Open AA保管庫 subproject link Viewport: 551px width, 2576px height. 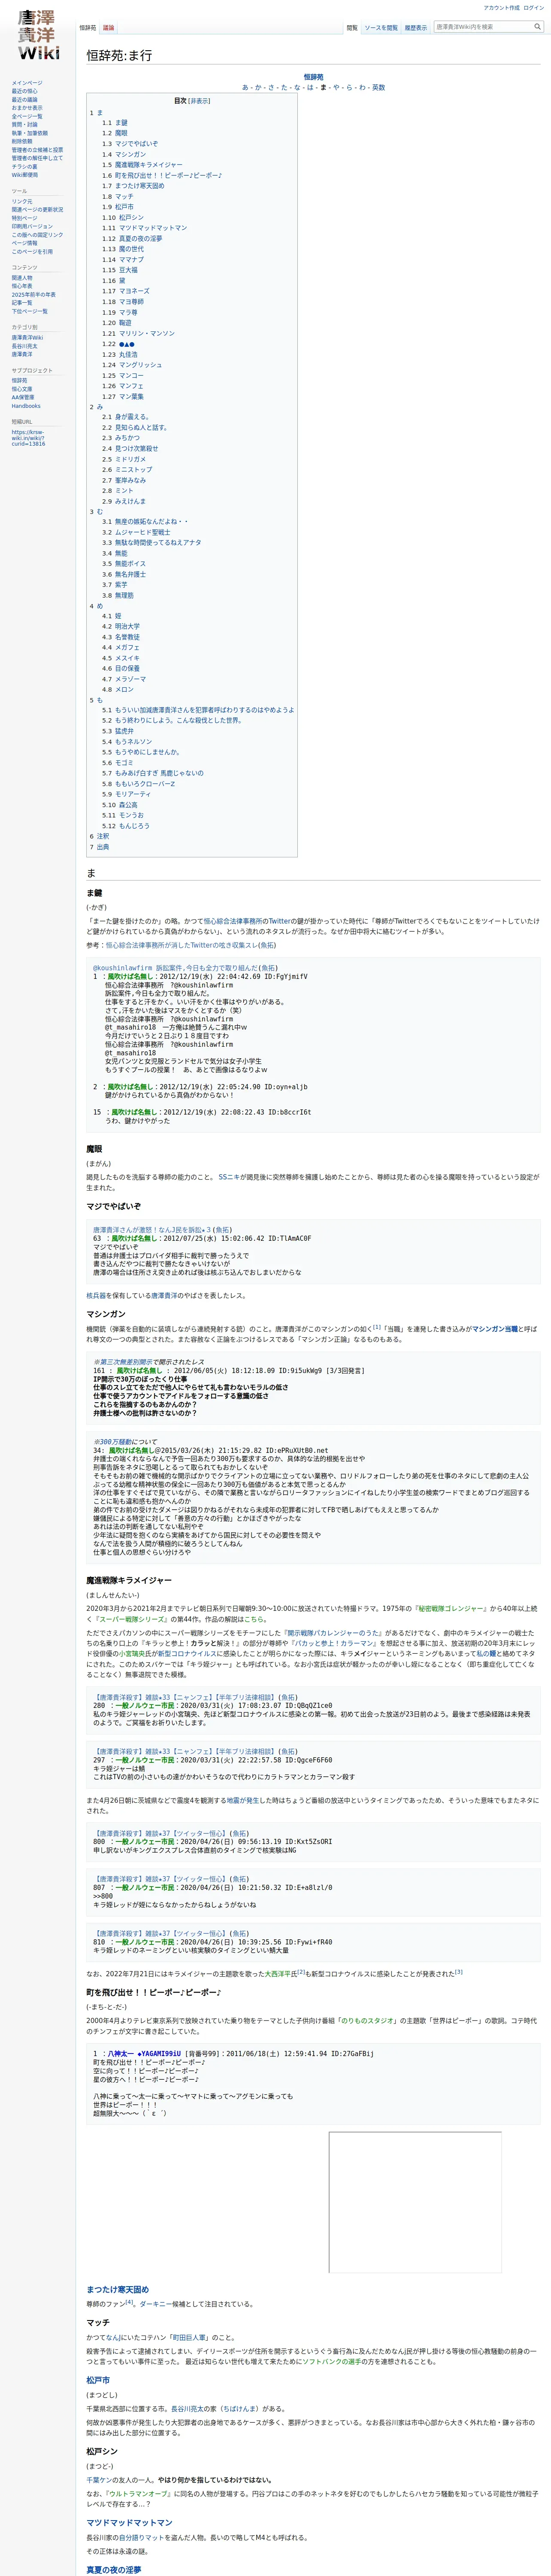(x=23, y=397)
